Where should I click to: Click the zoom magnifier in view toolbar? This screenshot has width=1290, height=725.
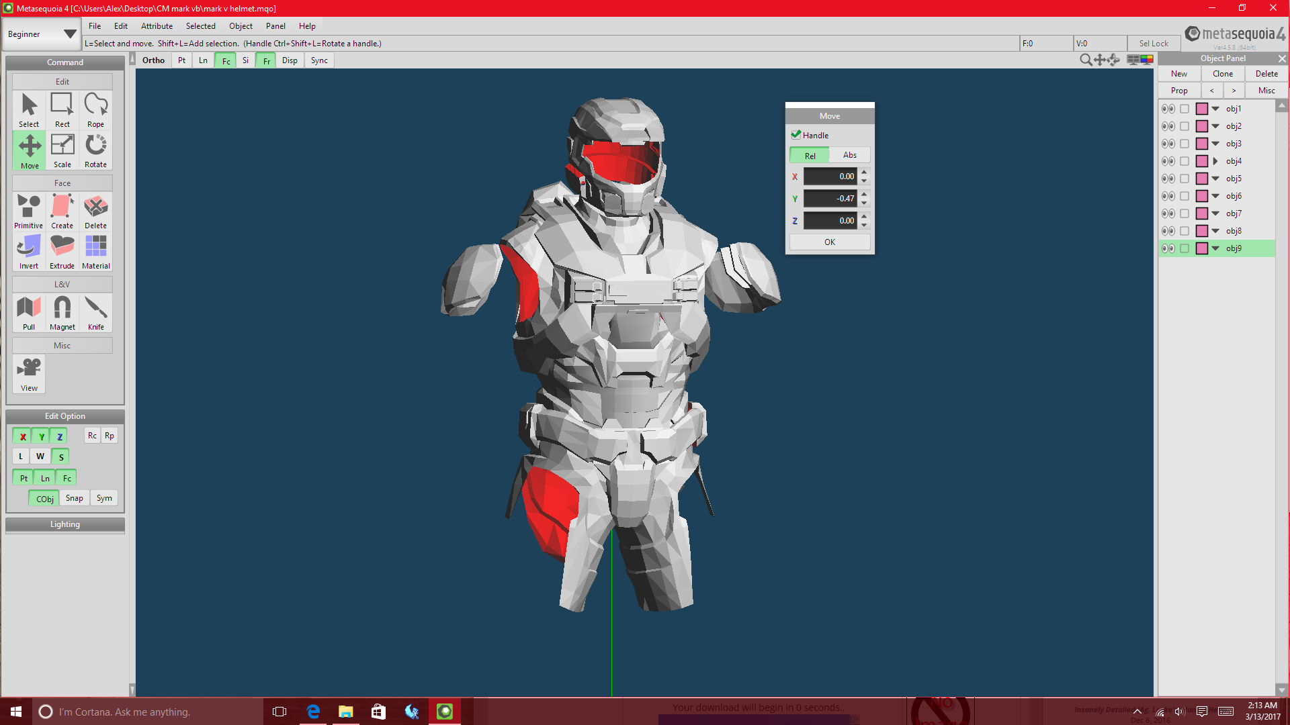(1085, 60)
